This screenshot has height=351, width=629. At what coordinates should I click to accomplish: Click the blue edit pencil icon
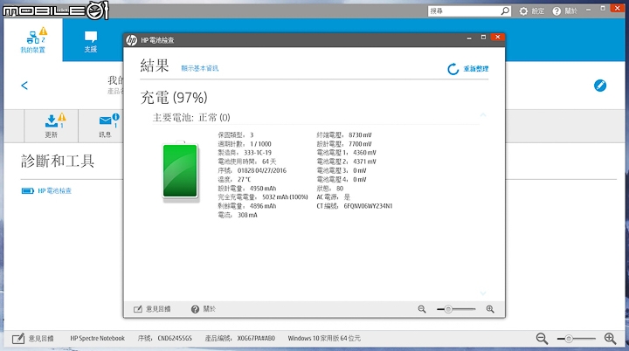coord(600,86)
